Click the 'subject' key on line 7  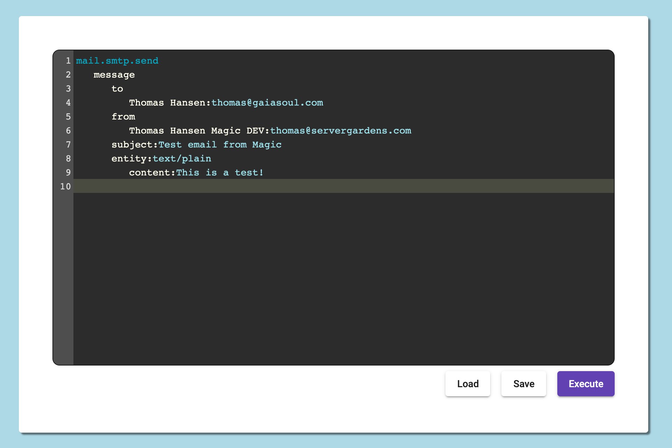click(x=132, y=145)
